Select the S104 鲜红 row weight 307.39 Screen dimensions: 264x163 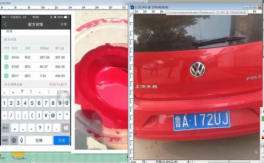(45, 57)
